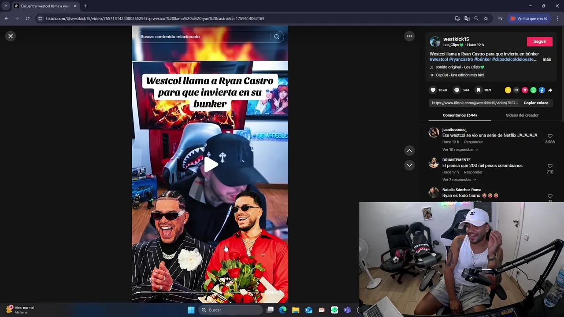Open Windows Start menu
This screenshot has height=317, width=564.
point(191,310)
